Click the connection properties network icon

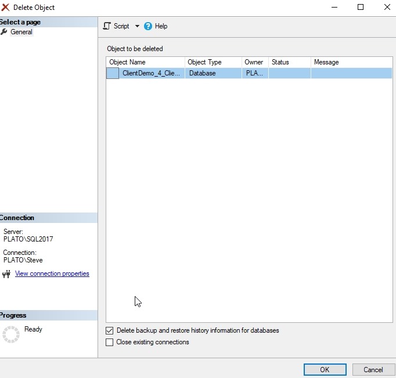coord(6,274)
